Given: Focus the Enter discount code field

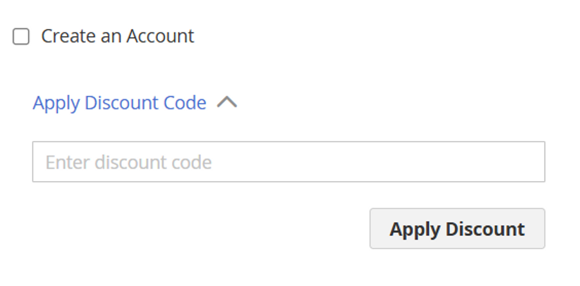Looking at the screenshot, I should 288,162.
